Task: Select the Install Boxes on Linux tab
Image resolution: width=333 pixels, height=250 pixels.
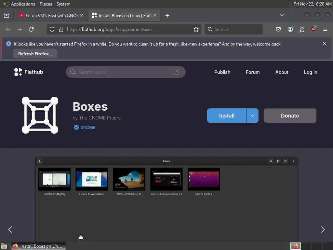Action: pos(124,16)
